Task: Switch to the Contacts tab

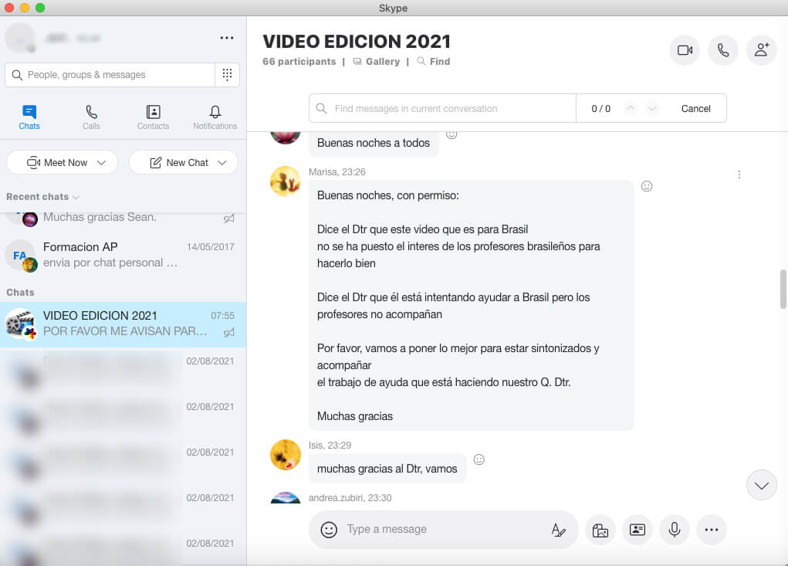Action: [153, 117]
